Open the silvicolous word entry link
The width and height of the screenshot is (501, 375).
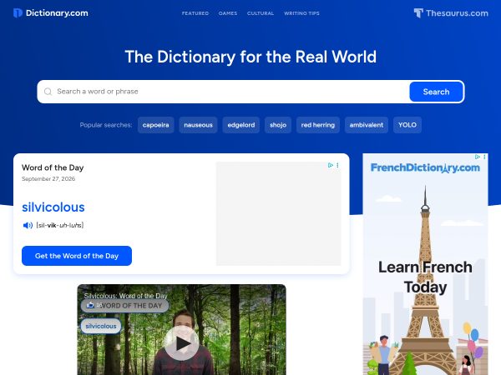tap(53, 207)
